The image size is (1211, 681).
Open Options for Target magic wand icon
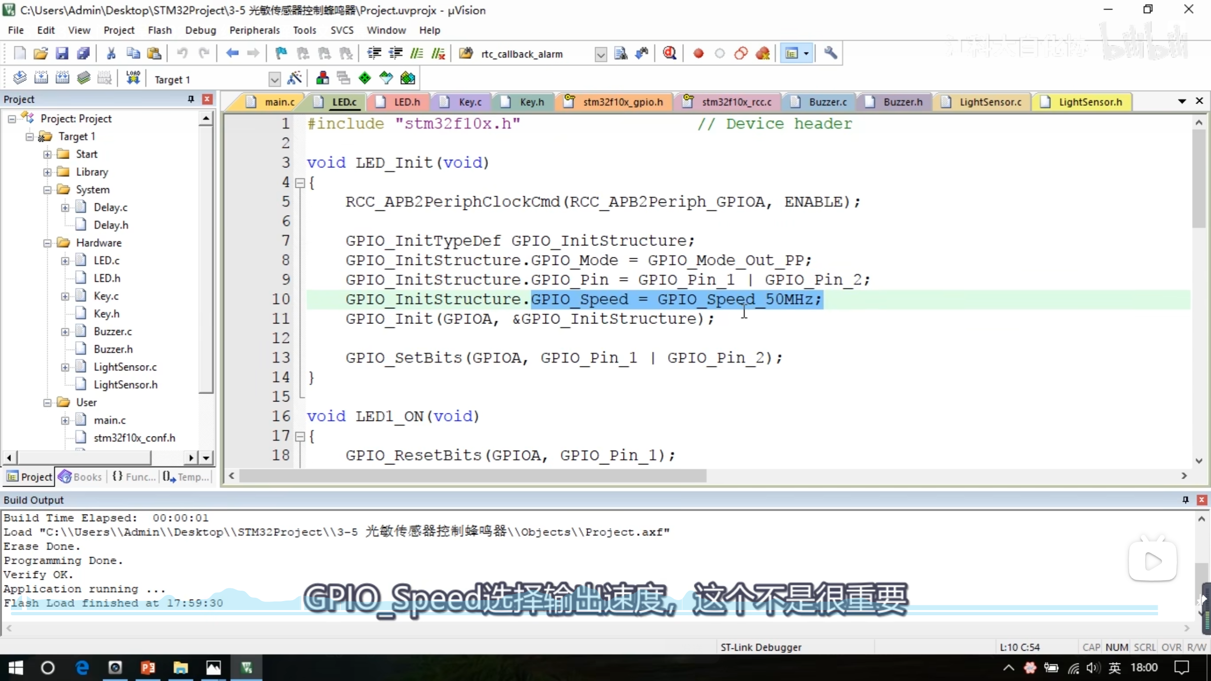coord(294,79)
